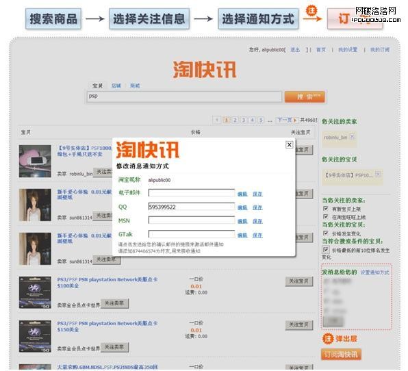Remove the followed 【9号实体店】PSP item
The image size is (408, 371).
378,174
